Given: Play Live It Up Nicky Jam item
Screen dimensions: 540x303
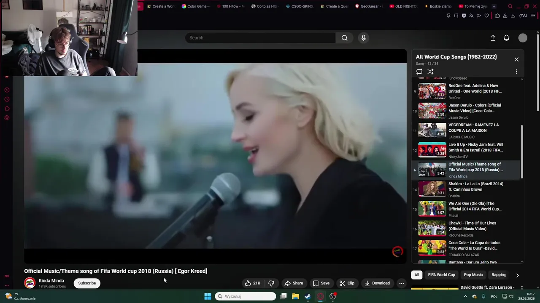Looking at the screenshot, I should (466, 150).
